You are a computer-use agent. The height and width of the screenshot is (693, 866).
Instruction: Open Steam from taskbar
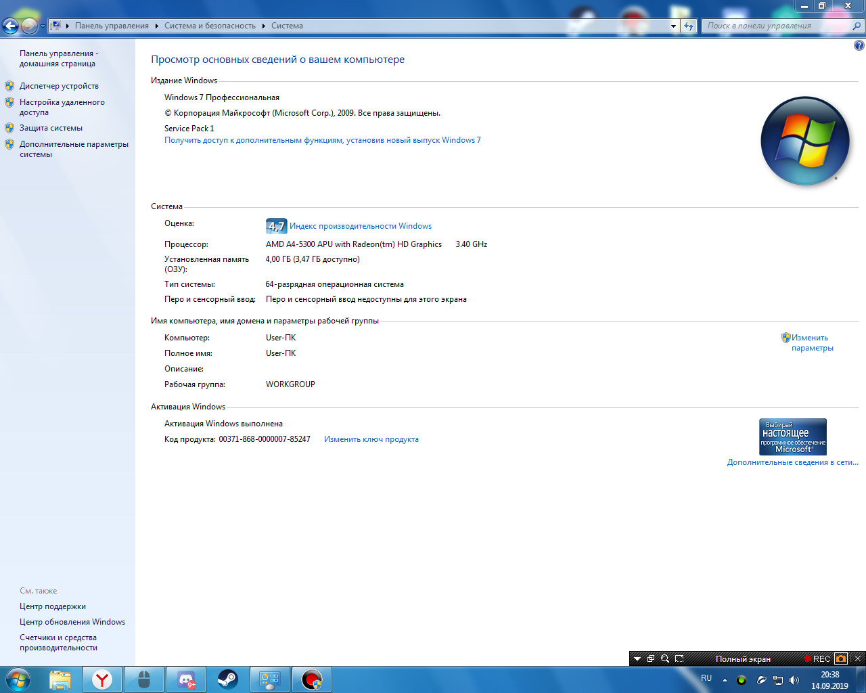pyautogui.click(x=228, y=679)
